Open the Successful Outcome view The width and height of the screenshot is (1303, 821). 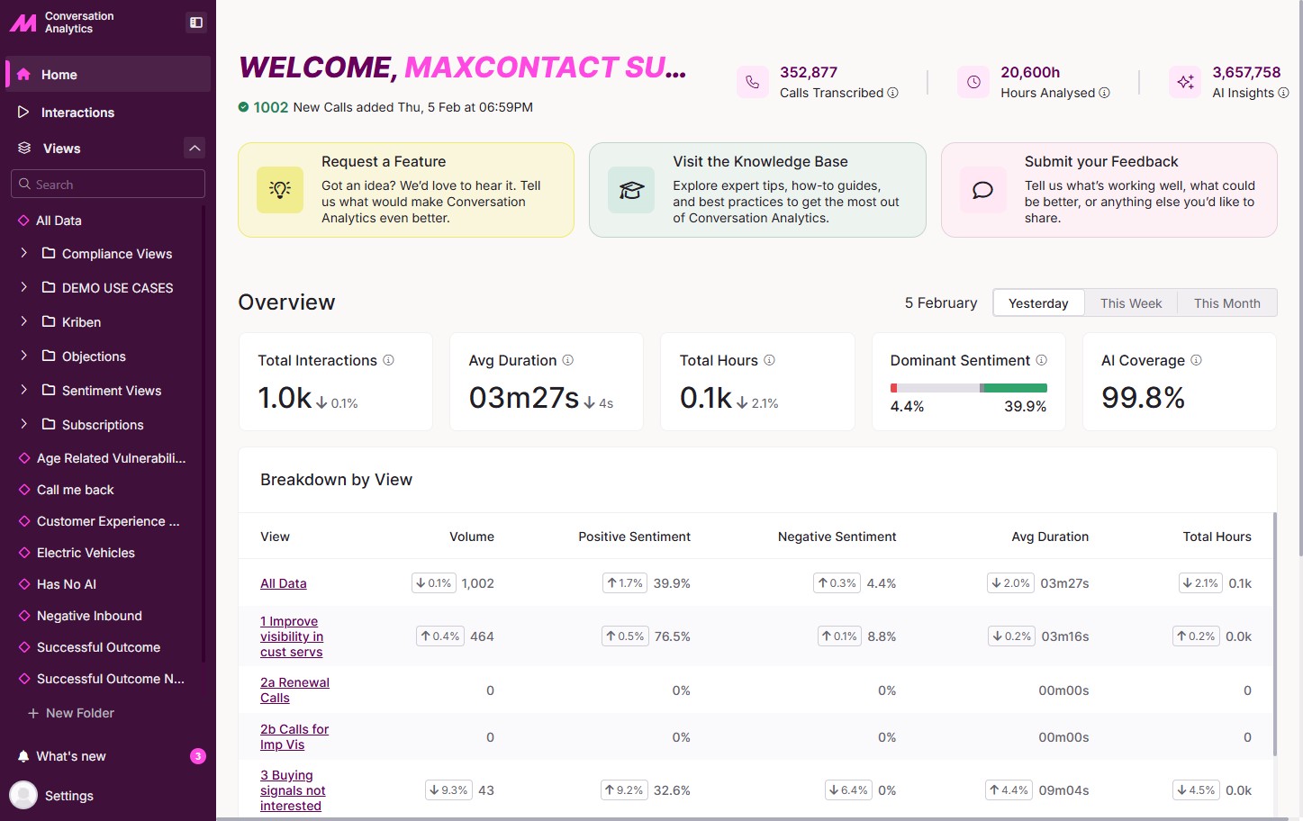(x=98, y=647)
